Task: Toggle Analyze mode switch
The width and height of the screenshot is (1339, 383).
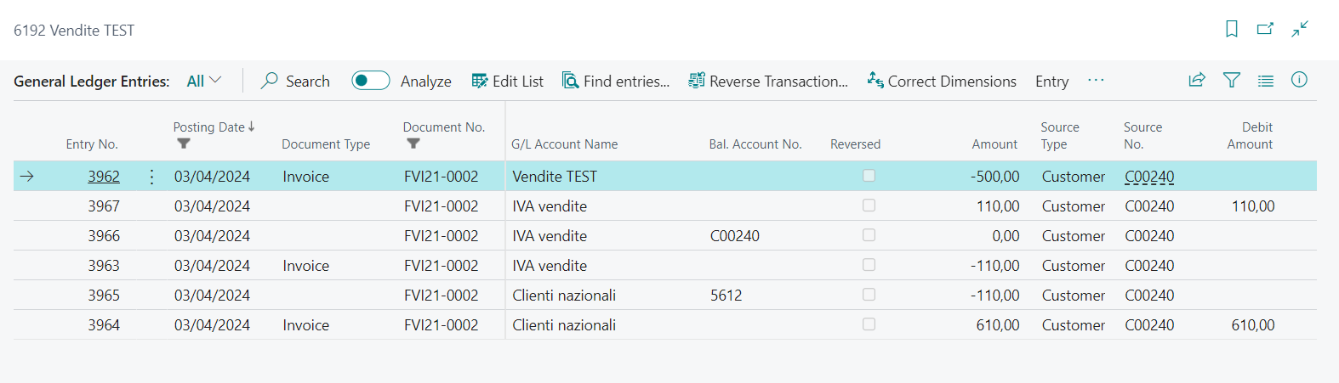Action: pyautogui.click(x=371, y=81)
